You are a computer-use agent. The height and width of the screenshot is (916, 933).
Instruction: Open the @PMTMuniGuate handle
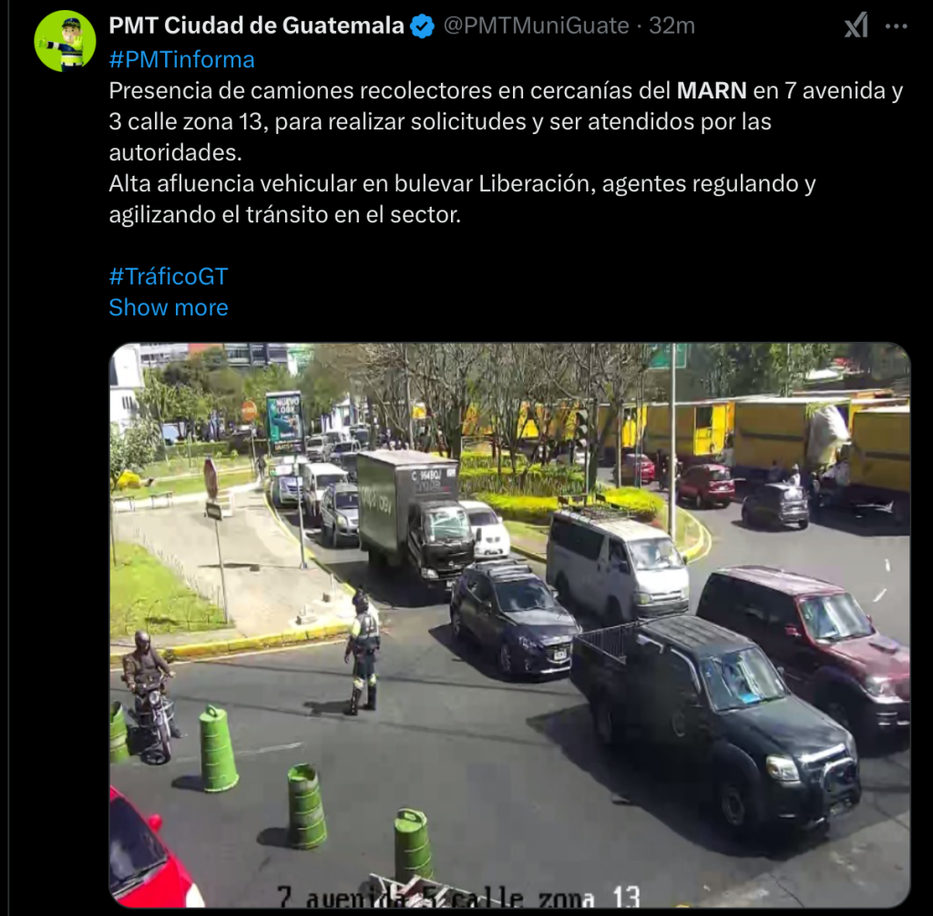(536, 26)
